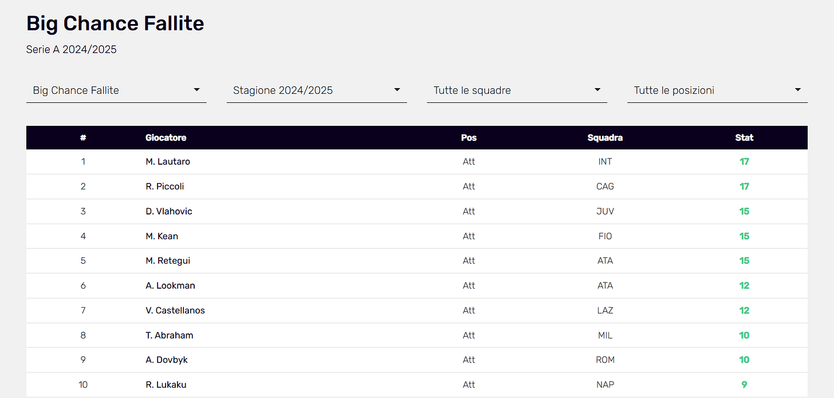The height and width of the screenshot is (398, 834).
Task: Click team code MIL
Action: [x=605, y=336]
